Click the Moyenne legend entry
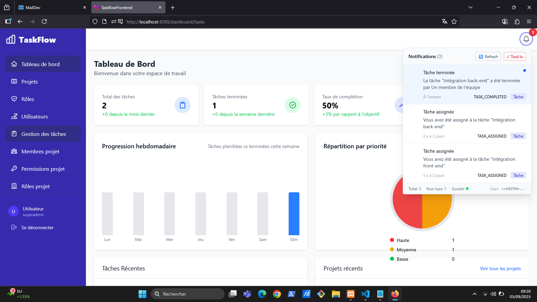Screen dimensions: 537x302 tap(422, 250)
